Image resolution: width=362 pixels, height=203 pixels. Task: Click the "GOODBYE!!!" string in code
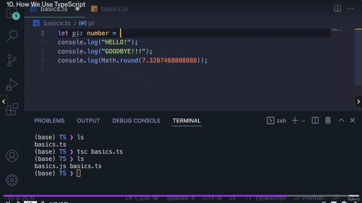[x=123, y=51]
